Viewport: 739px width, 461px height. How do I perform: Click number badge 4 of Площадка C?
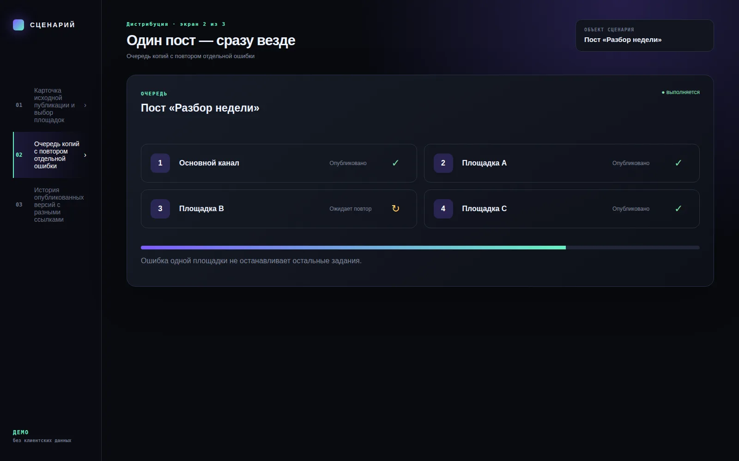tap(443, 209)
